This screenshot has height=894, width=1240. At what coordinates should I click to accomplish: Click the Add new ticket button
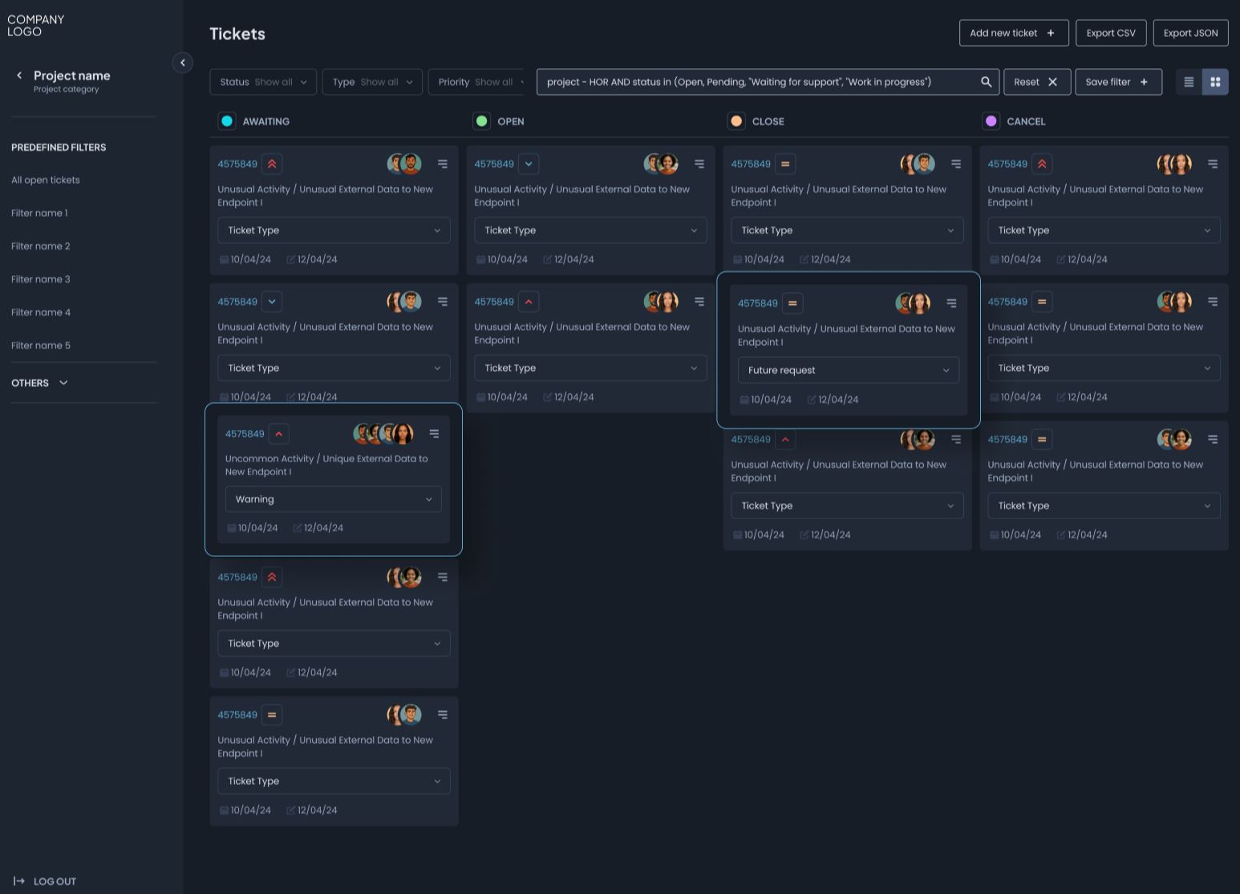tap(1013, 33)
